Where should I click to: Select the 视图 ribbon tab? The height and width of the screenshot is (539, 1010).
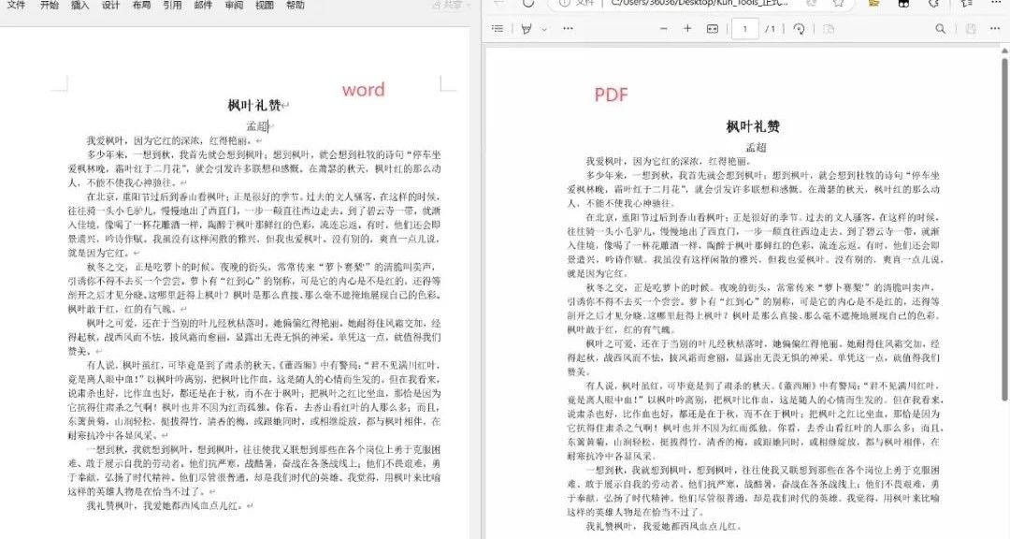[x=265, y=6]
